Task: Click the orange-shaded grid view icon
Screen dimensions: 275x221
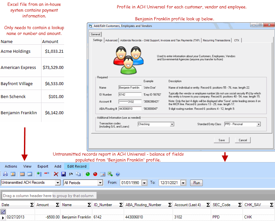Action: point(22,174)
